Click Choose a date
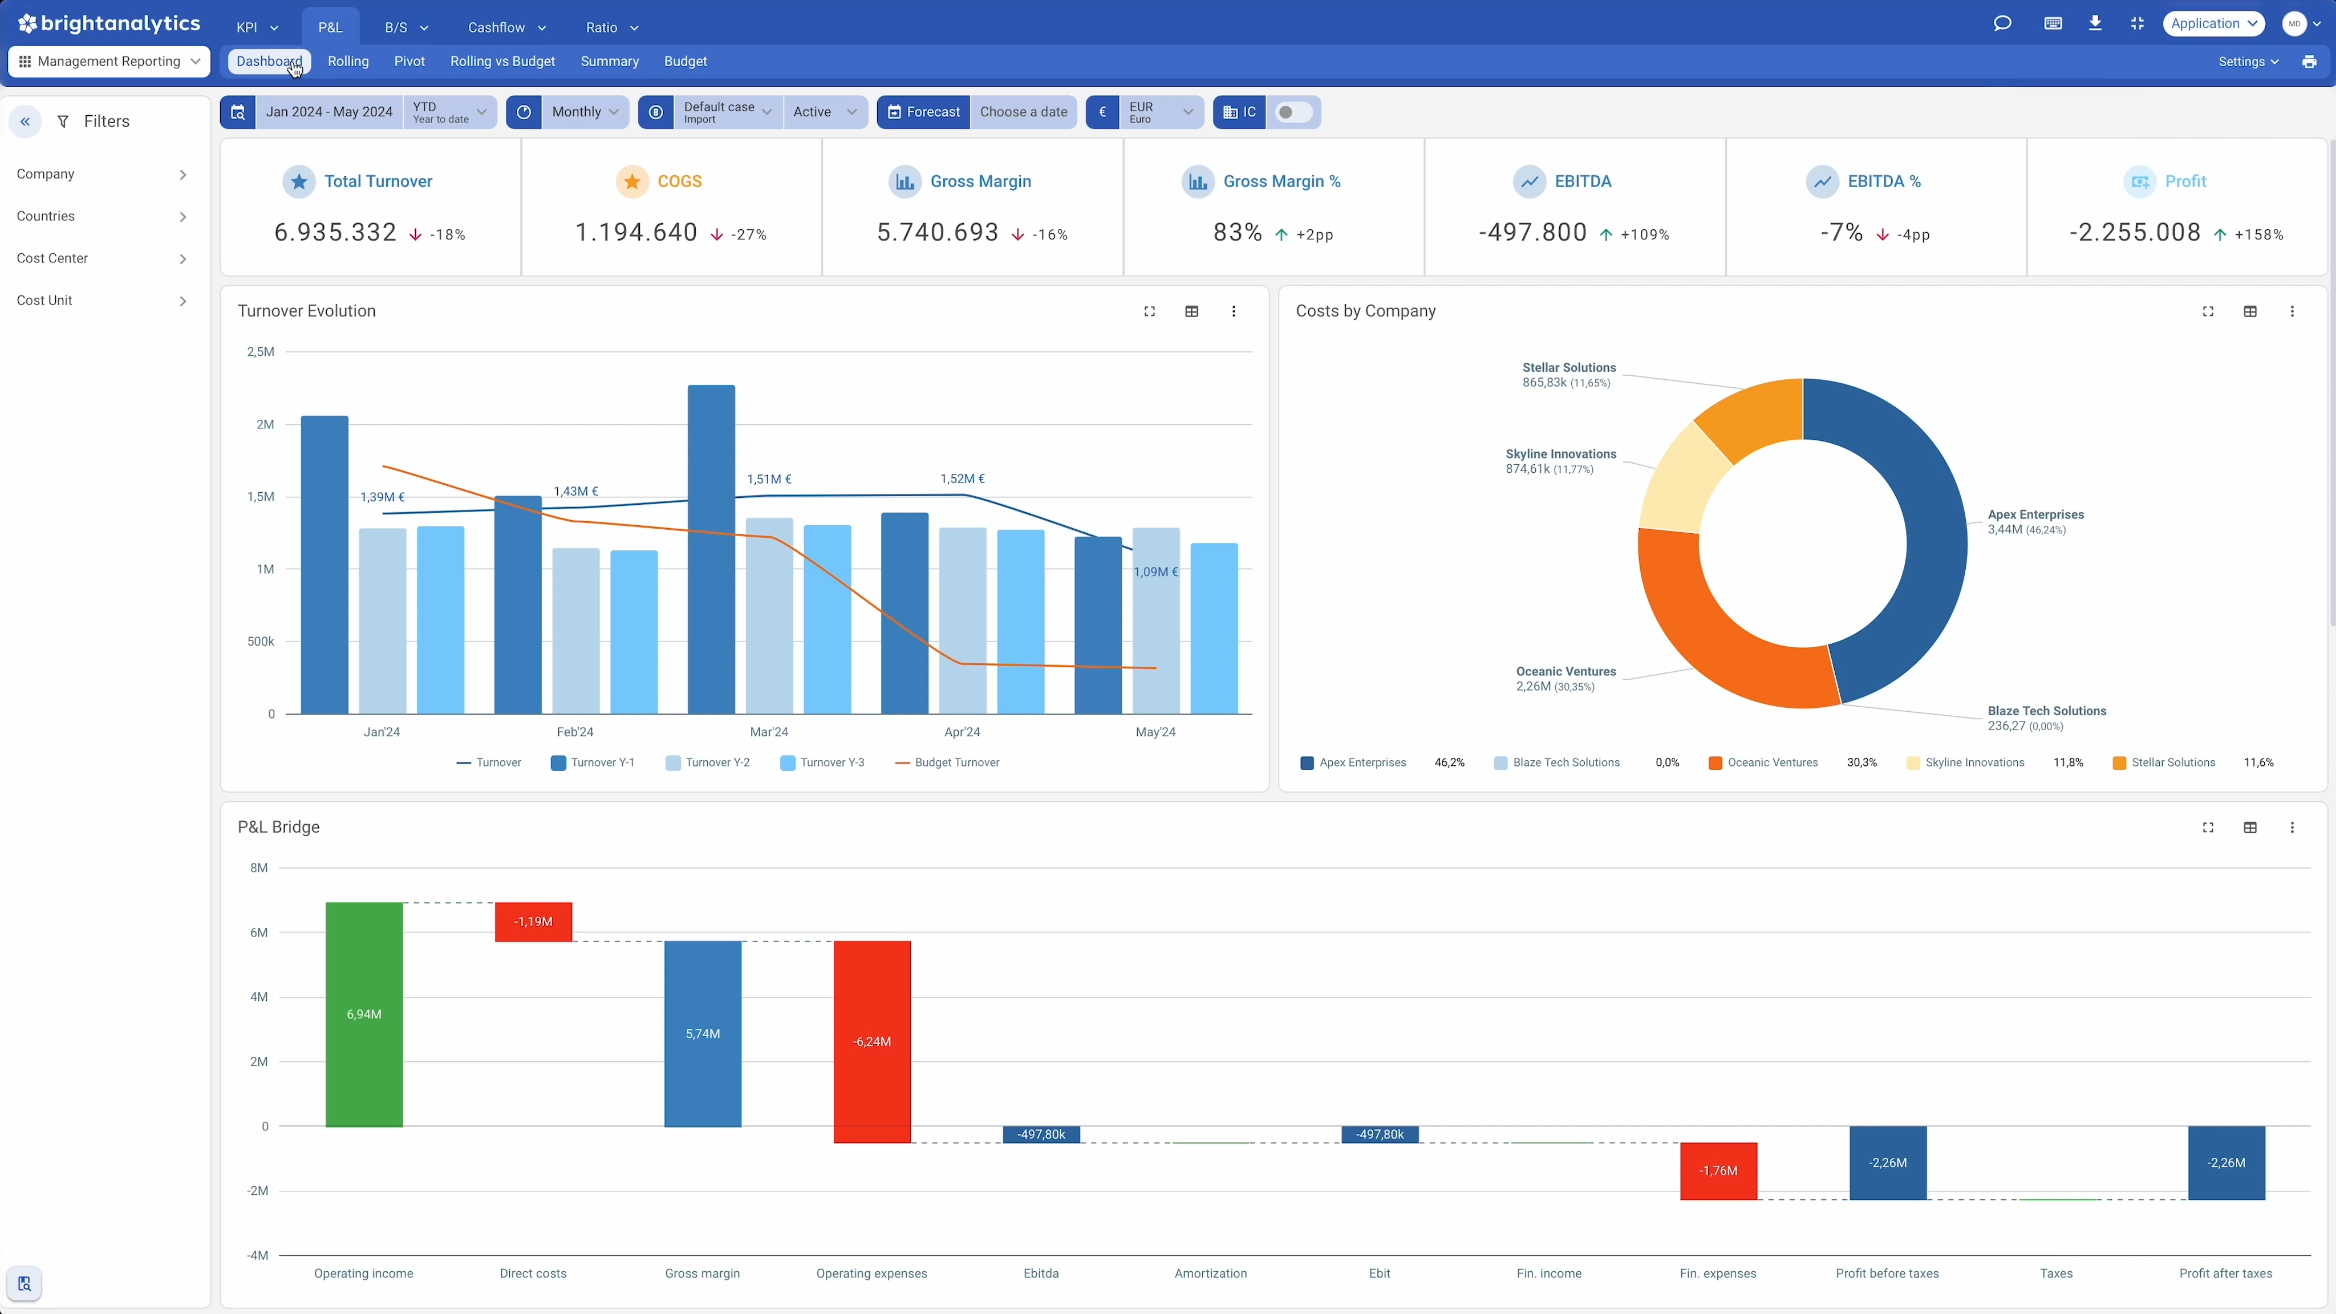Viewport: 2336px width, 1314px height. coord(1024,112)
